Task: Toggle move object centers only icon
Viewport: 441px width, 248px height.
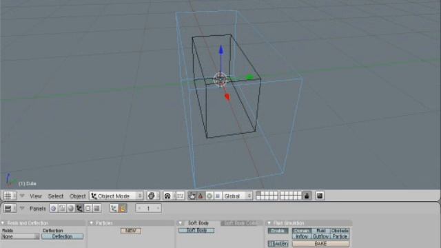Action: pos(180,196)
